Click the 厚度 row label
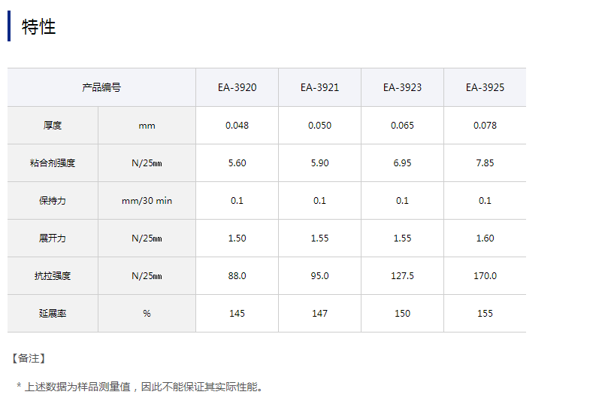Screen dimensions: 605x410 pyautogui.click(x=53, y=126)
